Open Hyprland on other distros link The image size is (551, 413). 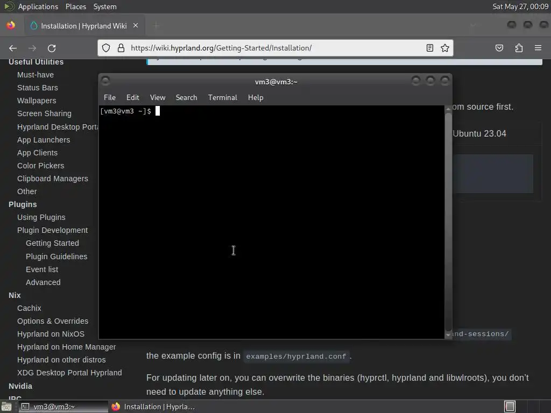pyautogui.click(x=61, y=360)
